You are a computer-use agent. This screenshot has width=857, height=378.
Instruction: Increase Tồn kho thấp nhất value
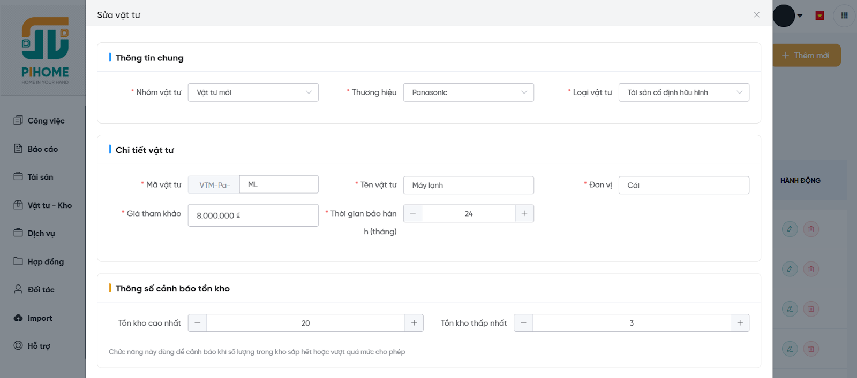pyautogui.click(x=740, y=323)
